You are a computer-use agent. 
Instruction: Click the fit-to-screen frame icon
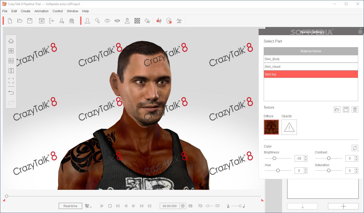pos(11,81)
